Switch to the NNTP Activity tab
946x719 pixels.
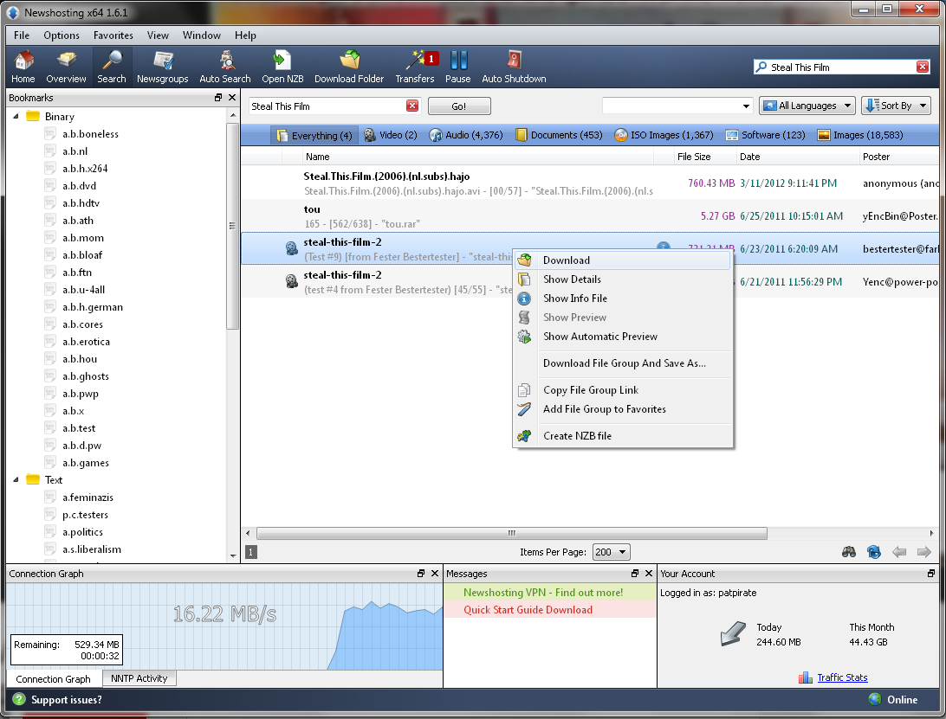(x=139, y=678)
